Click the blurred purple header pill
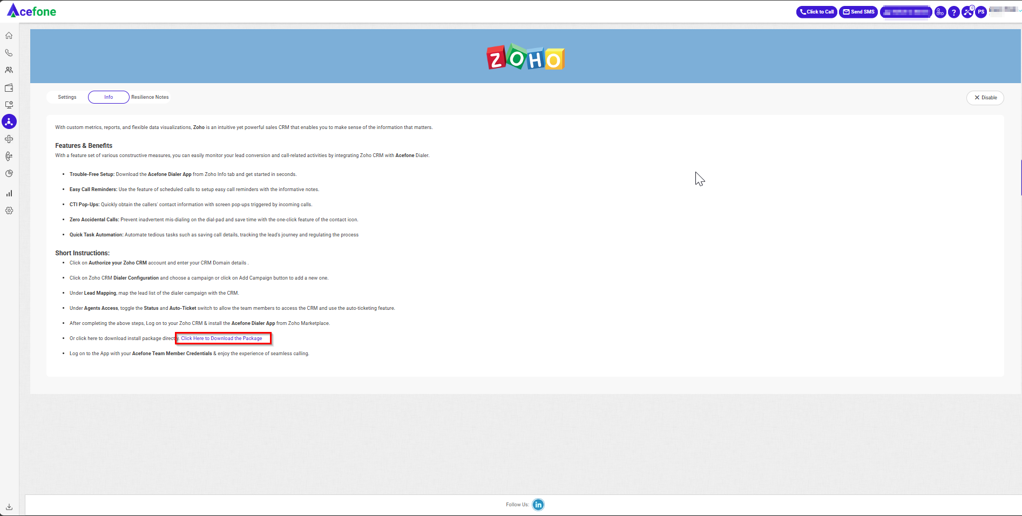1022x516 pixels. tap(906, 12)
